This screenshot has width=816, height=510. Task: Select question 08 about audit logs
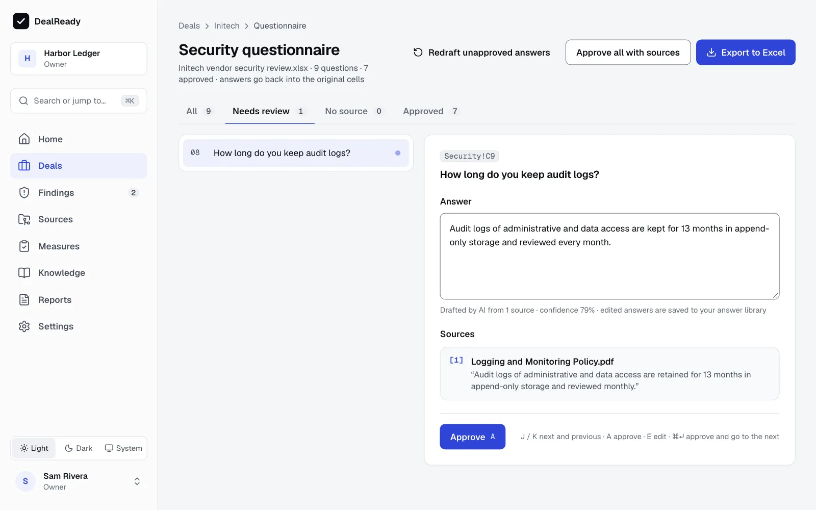(x=296, y=153)
